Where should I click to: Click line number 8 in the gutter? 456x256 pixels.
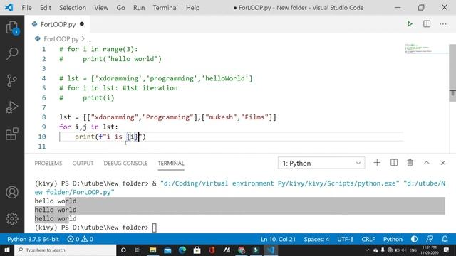pyautogui.click(x=43, y=117)
